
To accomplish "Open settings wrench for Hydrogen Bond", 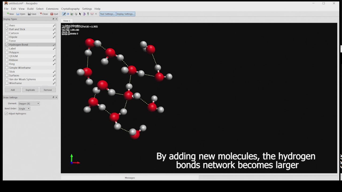I will pos(54,45).
